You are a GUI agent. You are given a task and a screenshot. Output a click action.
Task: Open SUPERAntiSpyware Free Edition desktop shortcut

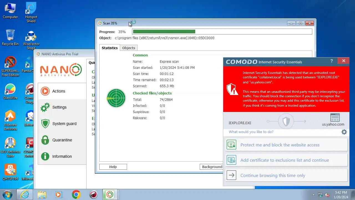click(x=10, y=67)
